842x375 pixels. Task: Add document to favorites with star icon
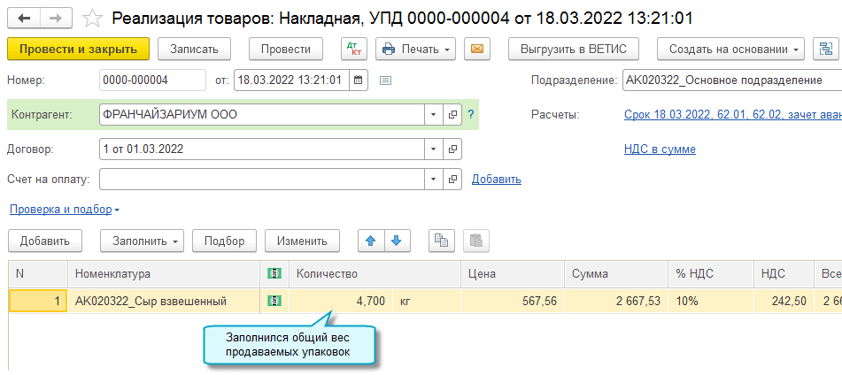[92, 19]
